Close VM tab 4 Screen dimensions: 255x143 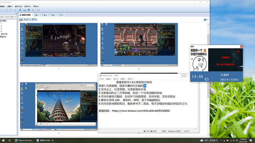(65, 15)
